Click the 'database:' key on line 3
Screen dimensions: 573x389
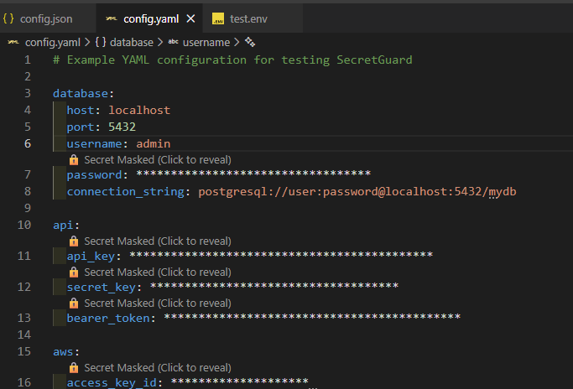pos(83,94)
